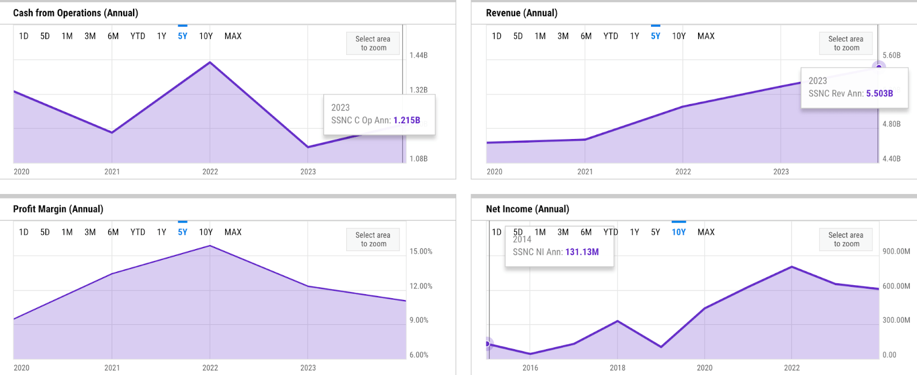Click the 2022 peak on Cash from Operations line

(x=210, y=62)
